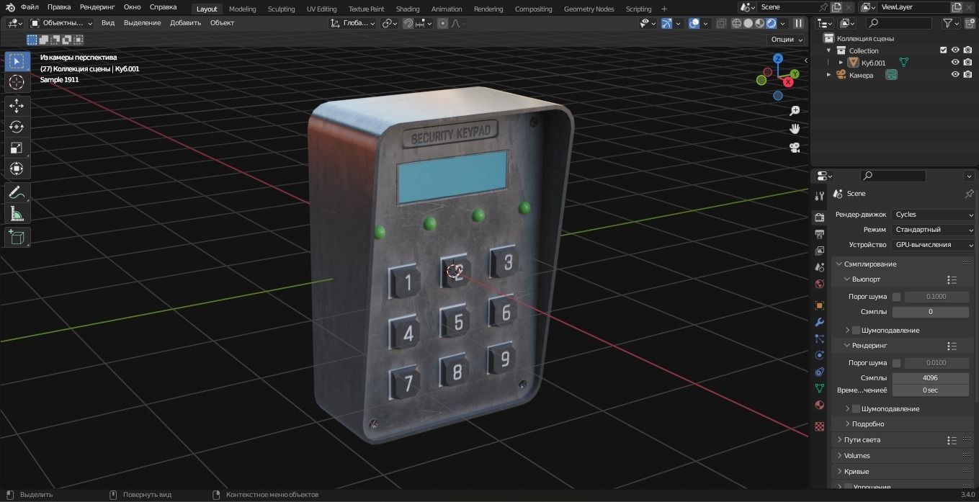This screenshot has height=502, width=979.
Task: Click the pan view hand icon
Action: click(795, 129)
